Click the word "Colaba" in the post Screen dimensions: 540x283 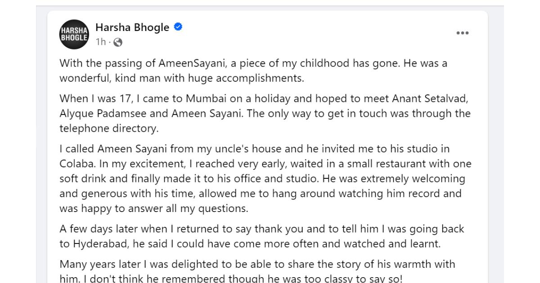75,164
